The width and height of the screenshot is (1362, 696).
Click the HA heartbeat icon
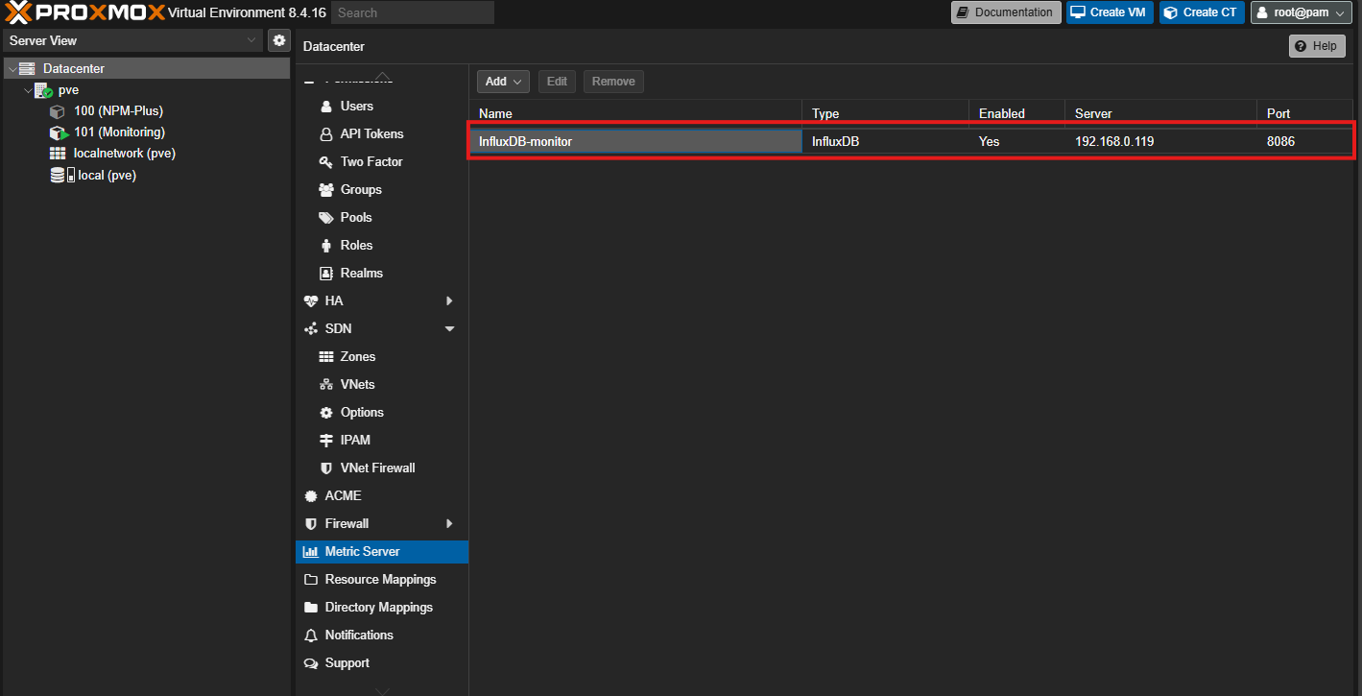point(311,301)
